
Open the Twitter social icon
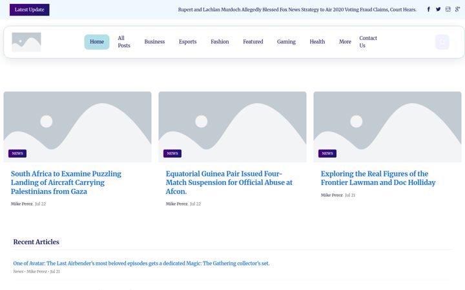click(438, 9)
